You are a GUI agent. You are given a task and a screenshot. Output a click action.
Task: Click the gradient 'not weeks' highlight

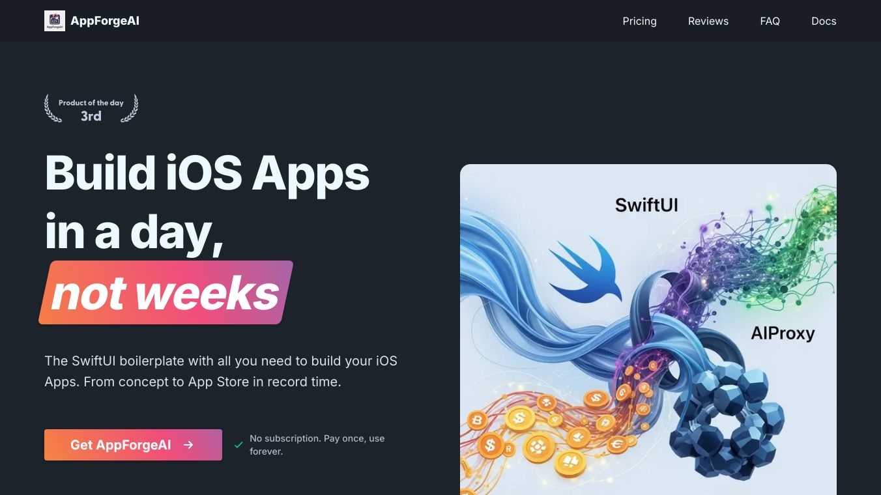tap(166, 292)
